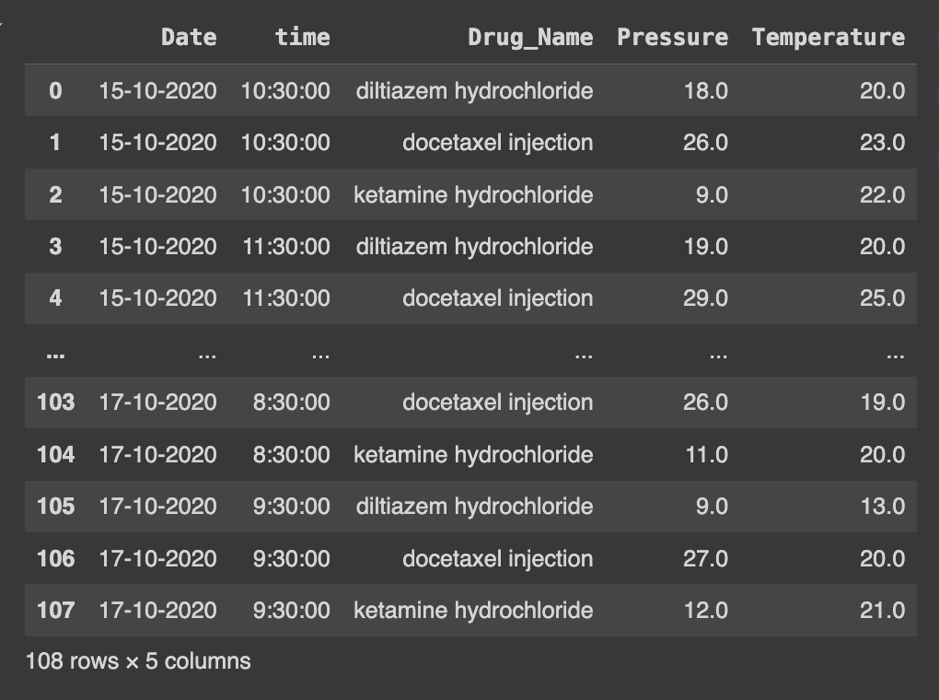Select the Pressure value 29.0 in row 4
The height and width of the screenshot is (700, 939).
tap(705, 298)
